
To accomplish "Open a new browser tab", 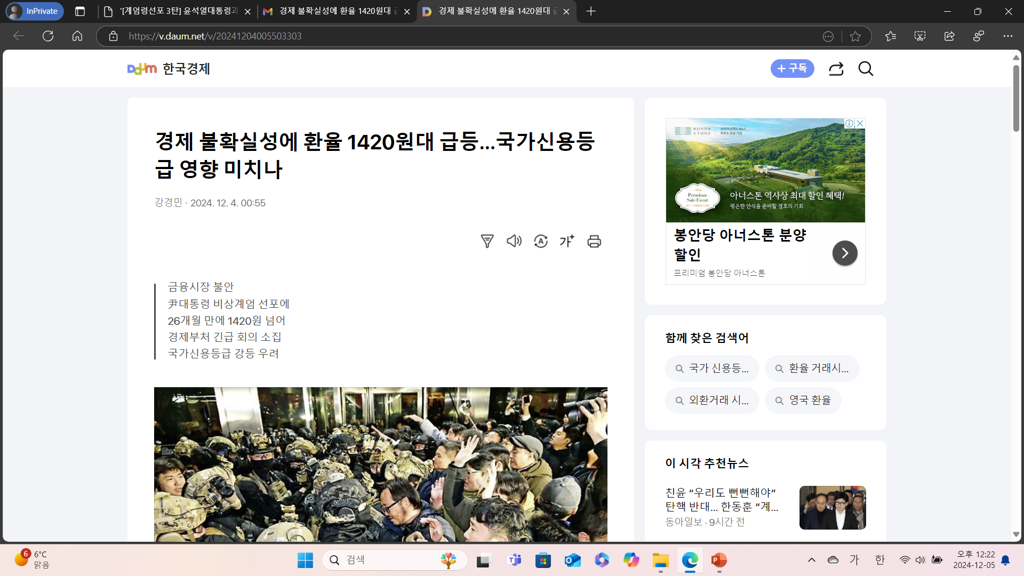I will coord(591,11).
